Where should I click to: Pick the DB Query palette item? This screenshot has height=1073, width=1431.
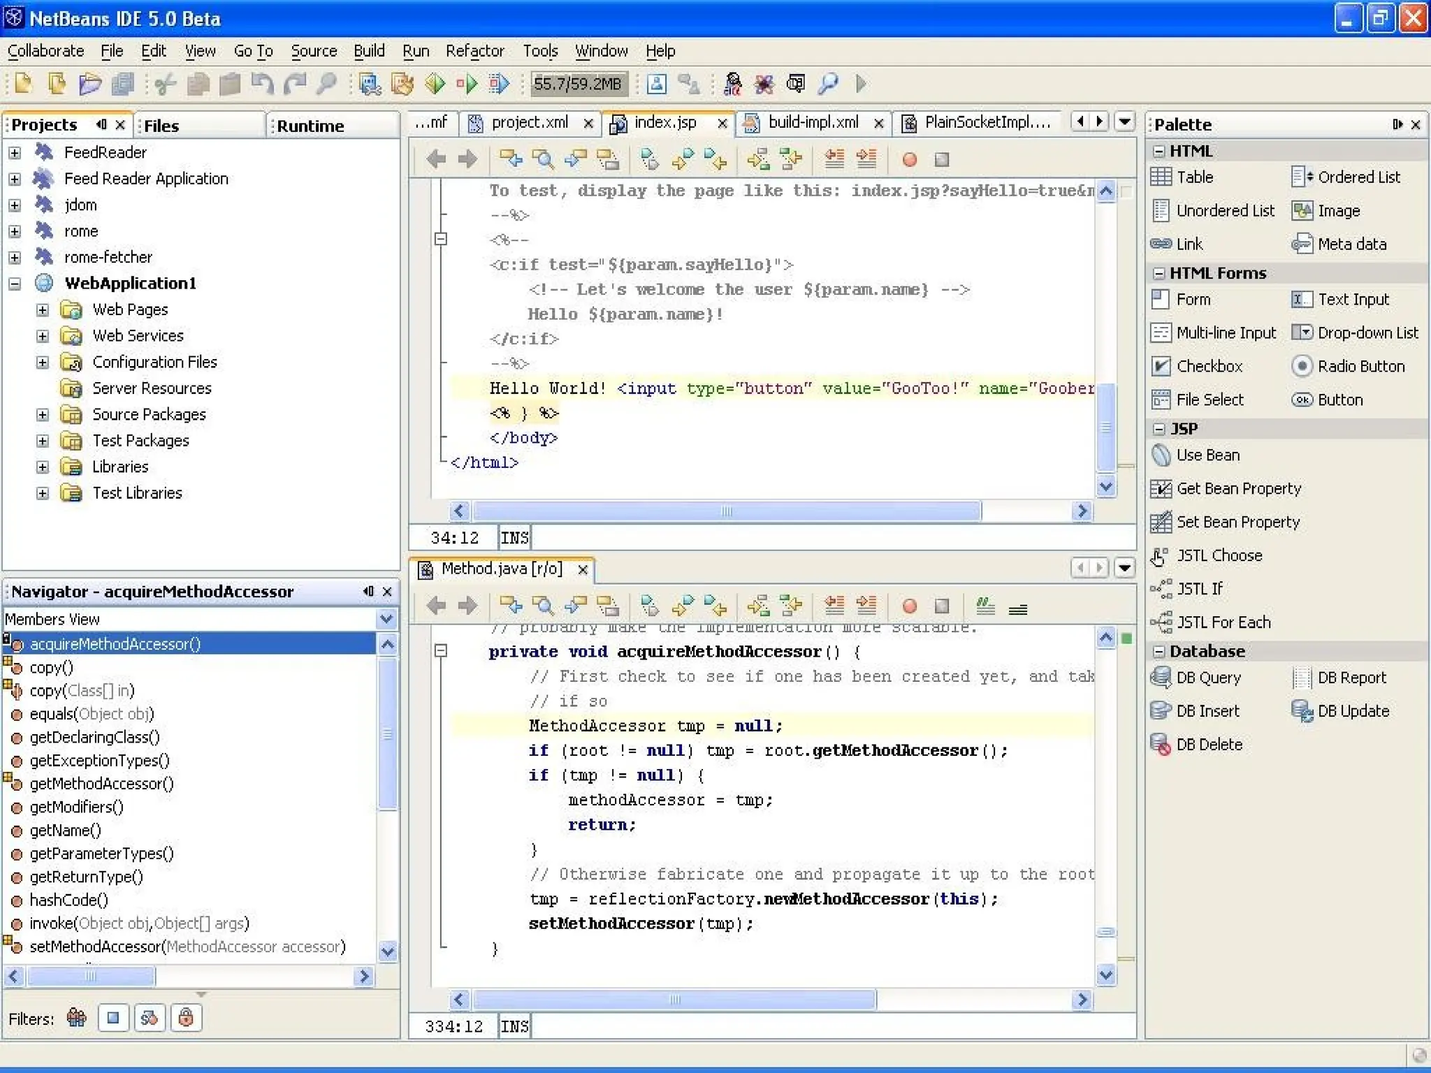click(x=1196, y=678)
